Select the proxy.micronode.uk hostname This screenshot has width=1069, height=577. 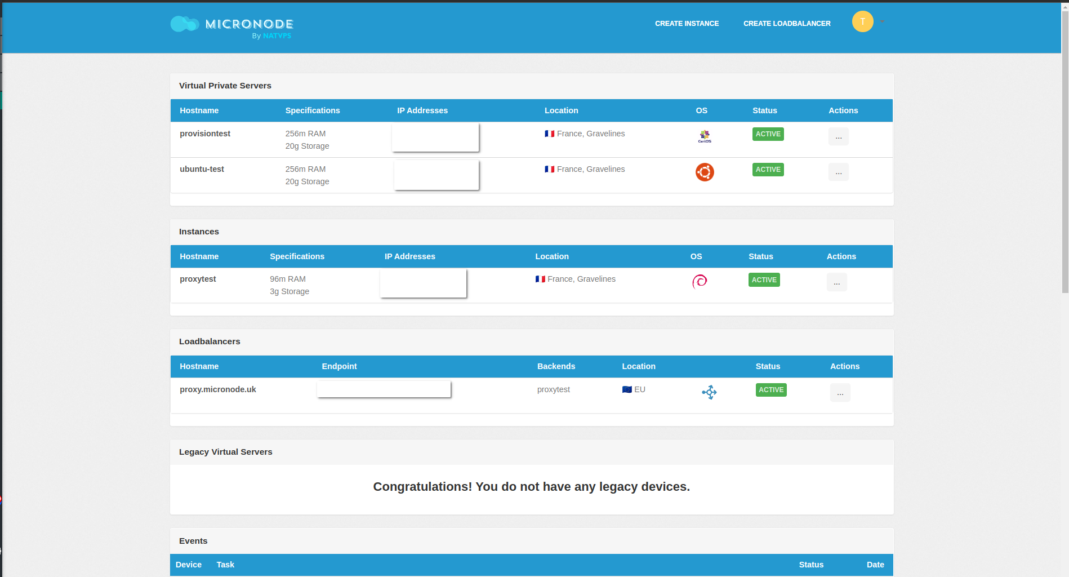(x=218, y=390)
